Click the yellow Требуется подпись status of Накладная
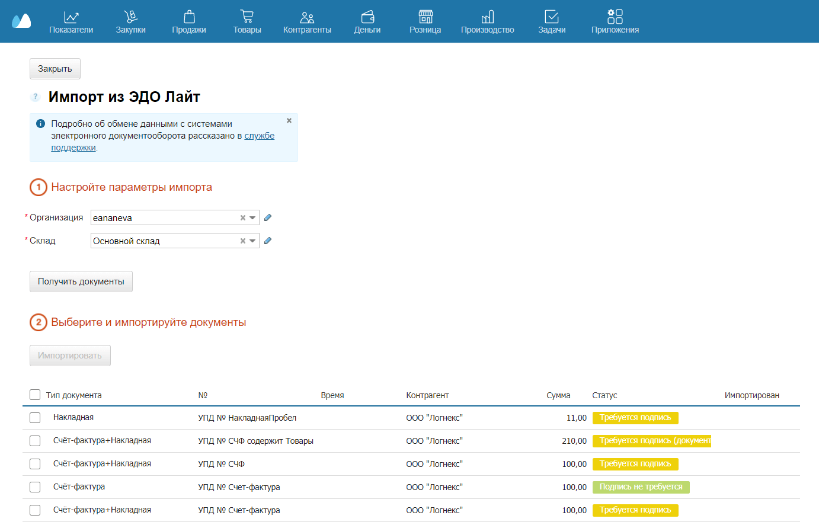The width and height of the screenshot is (819, 525). coord(635,418)
